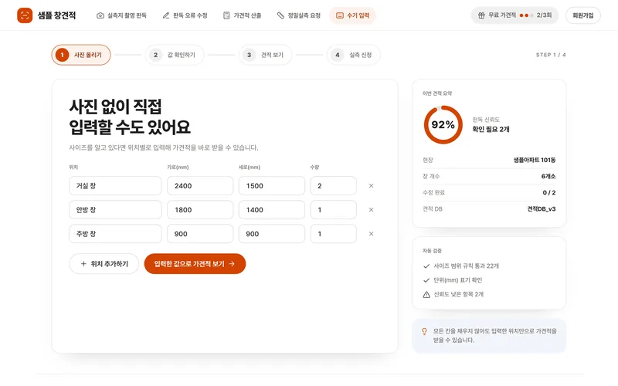
Task: Remove the 주방 창 row
Action: [371, 234]
